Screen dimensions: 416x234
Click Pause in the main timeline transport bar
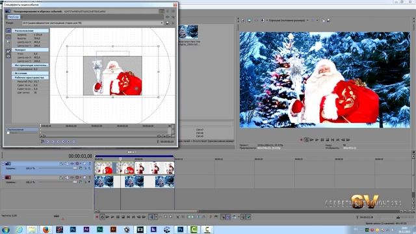[118, 217]
